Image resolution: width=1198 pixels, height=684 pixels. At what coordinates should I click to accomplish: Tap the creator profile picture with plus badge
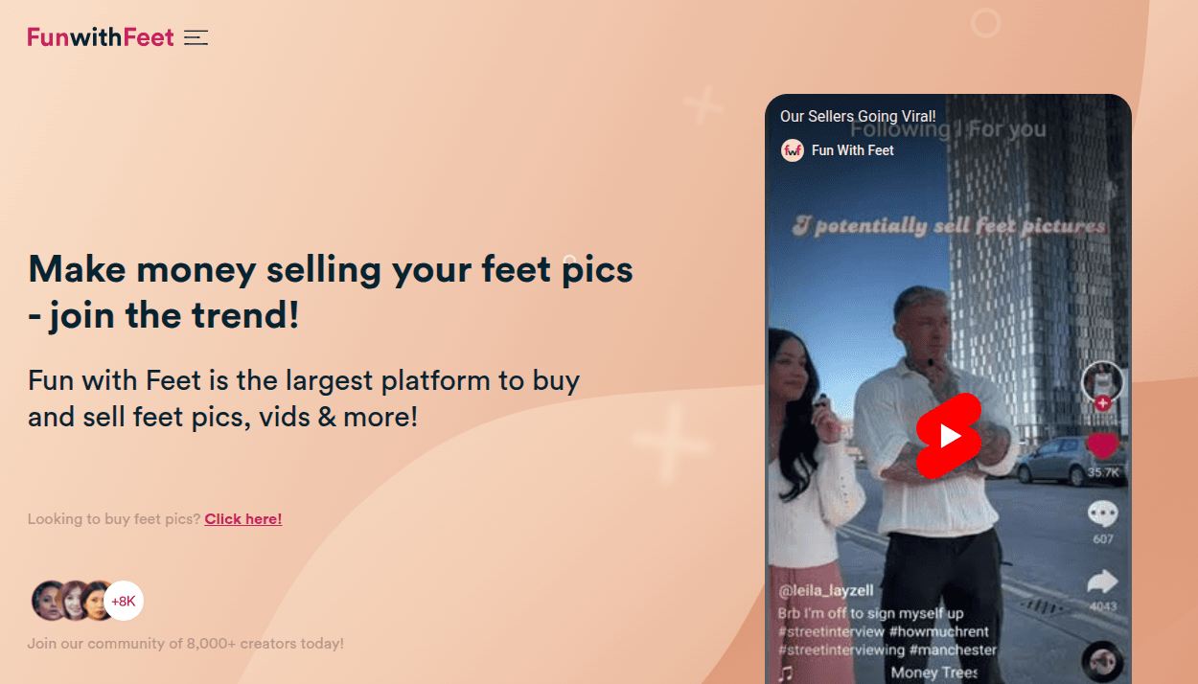click(x=1102, y=384)
